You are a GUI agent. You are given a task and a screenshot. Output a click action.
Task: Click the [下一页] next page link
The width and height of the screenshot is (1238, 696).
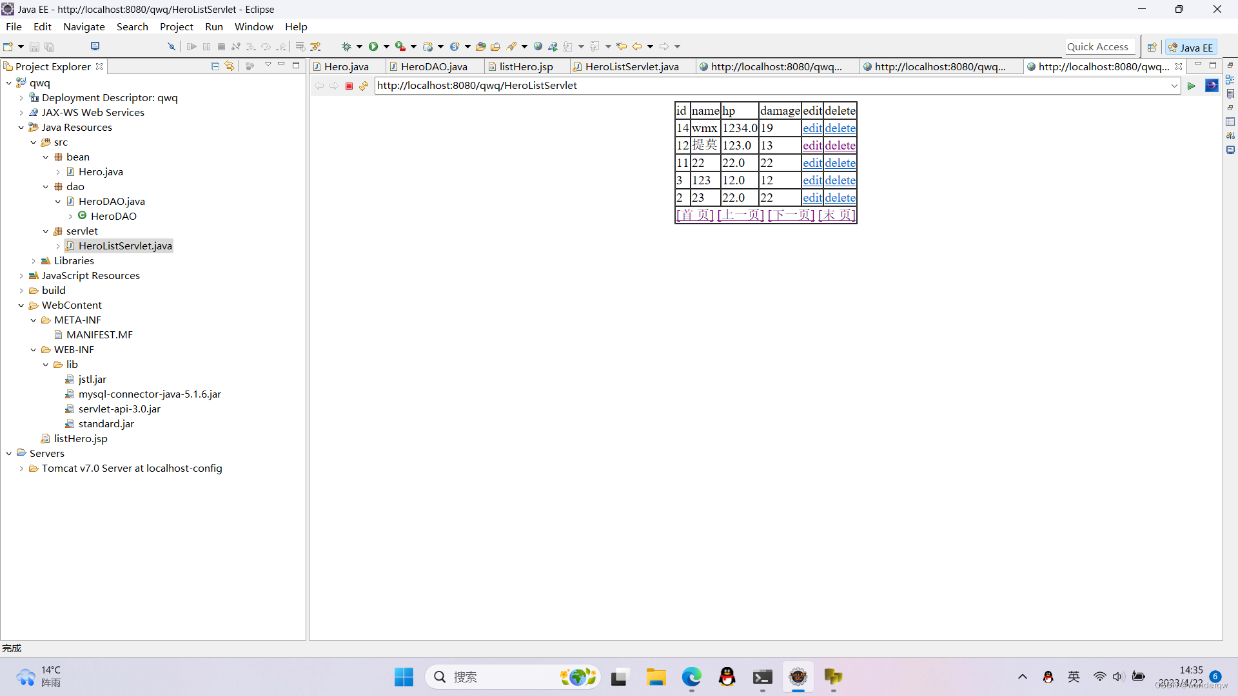coord(791,215)
